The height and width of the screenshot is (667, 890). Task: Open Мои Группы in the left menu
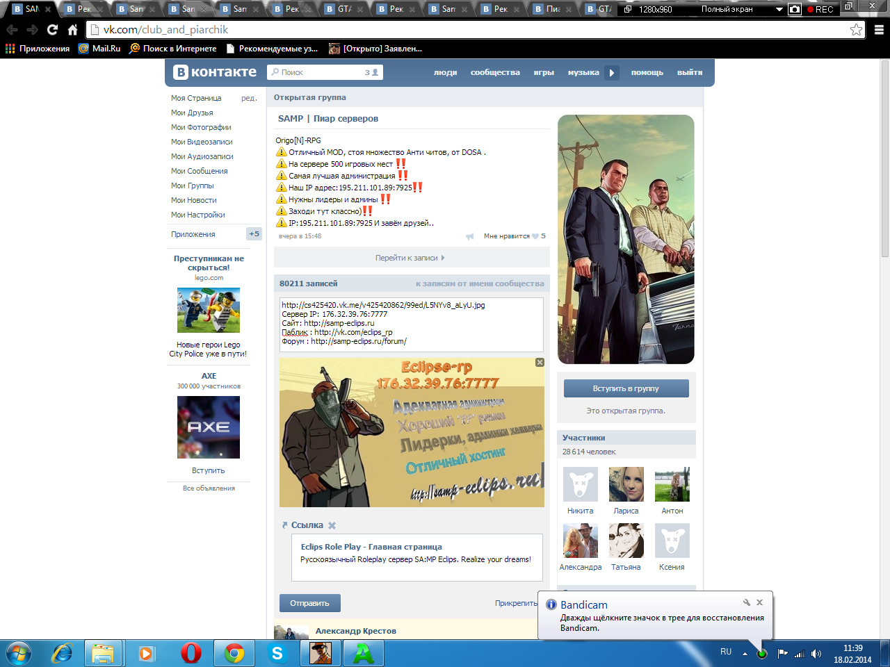(x=193, y=186)
